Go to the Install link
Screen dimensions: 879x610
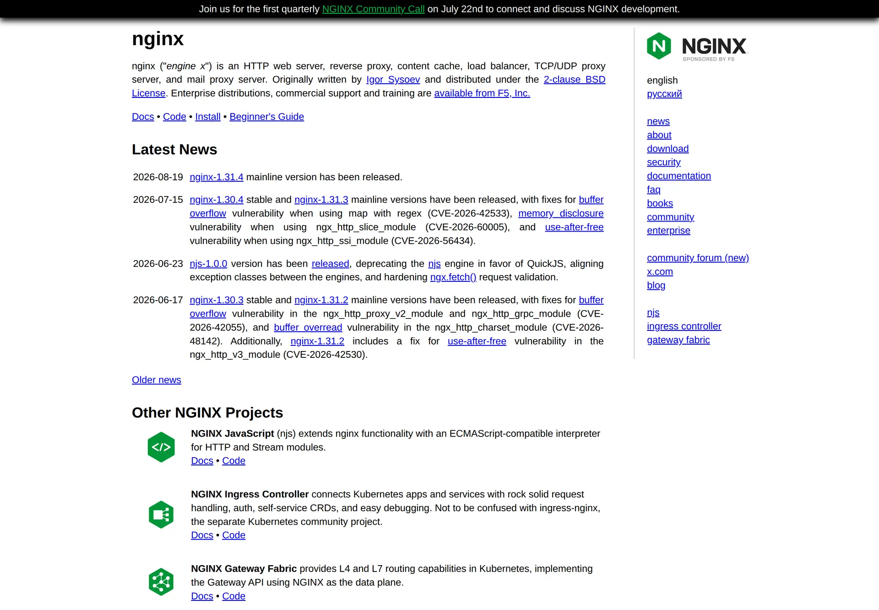pos(208,117)
